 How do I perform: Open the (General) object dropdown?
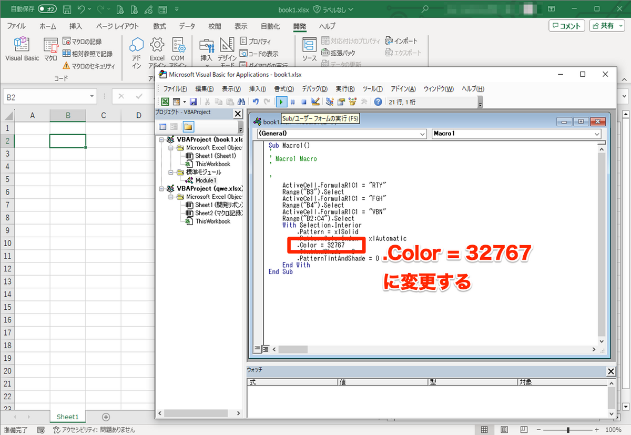[423, 134]
